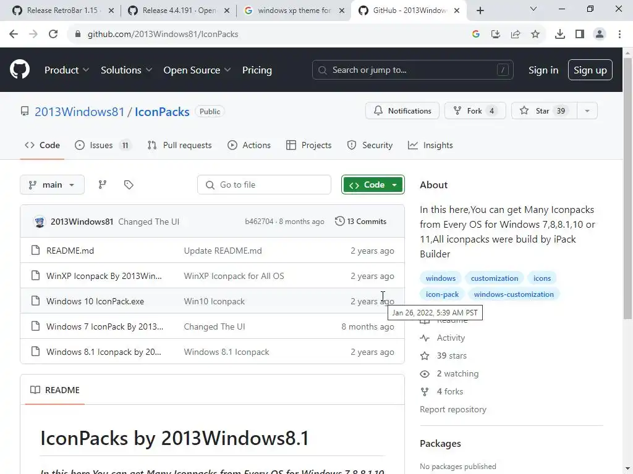Star the repository with Star button
The image size is (633, 474).
(545, 111)
